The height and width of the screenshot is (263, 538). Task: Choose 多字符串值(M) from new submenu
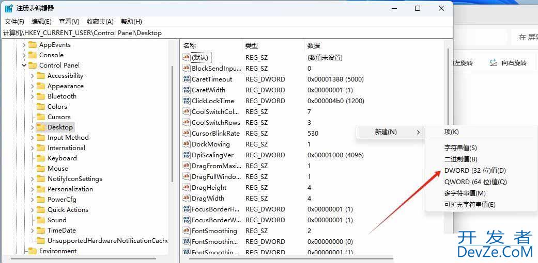[x=465, y=193]
